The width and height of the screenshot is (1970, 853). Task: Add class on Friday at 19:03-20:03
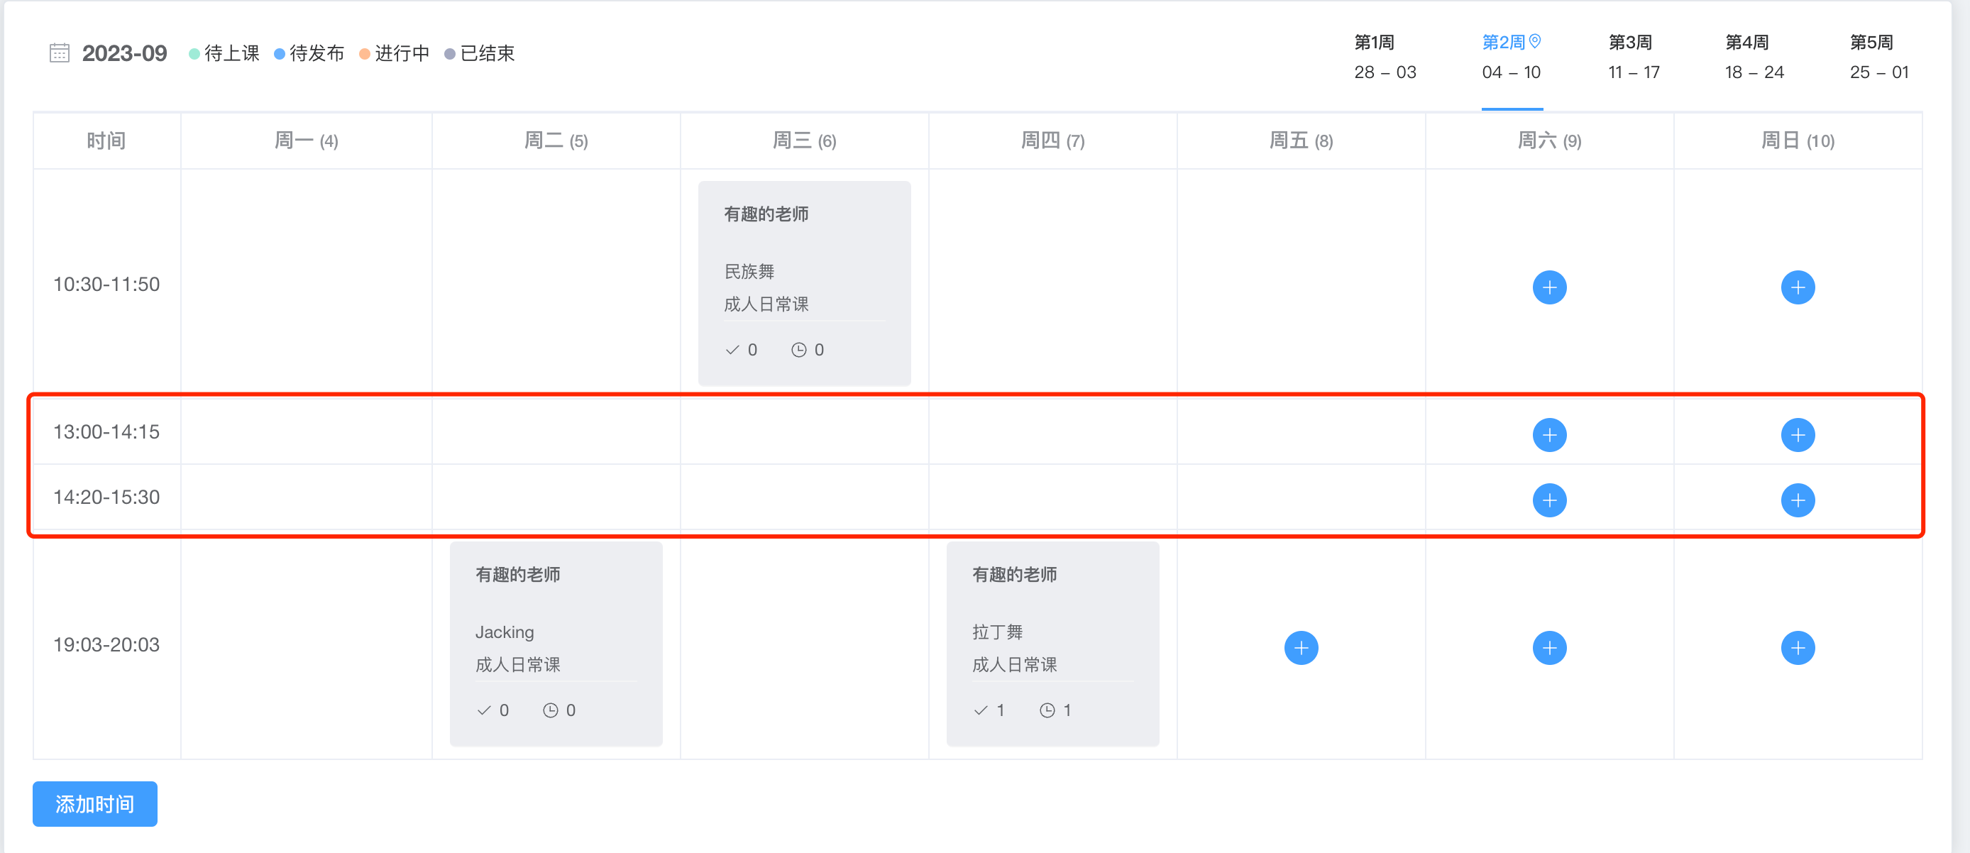(x=1301, y=648)
